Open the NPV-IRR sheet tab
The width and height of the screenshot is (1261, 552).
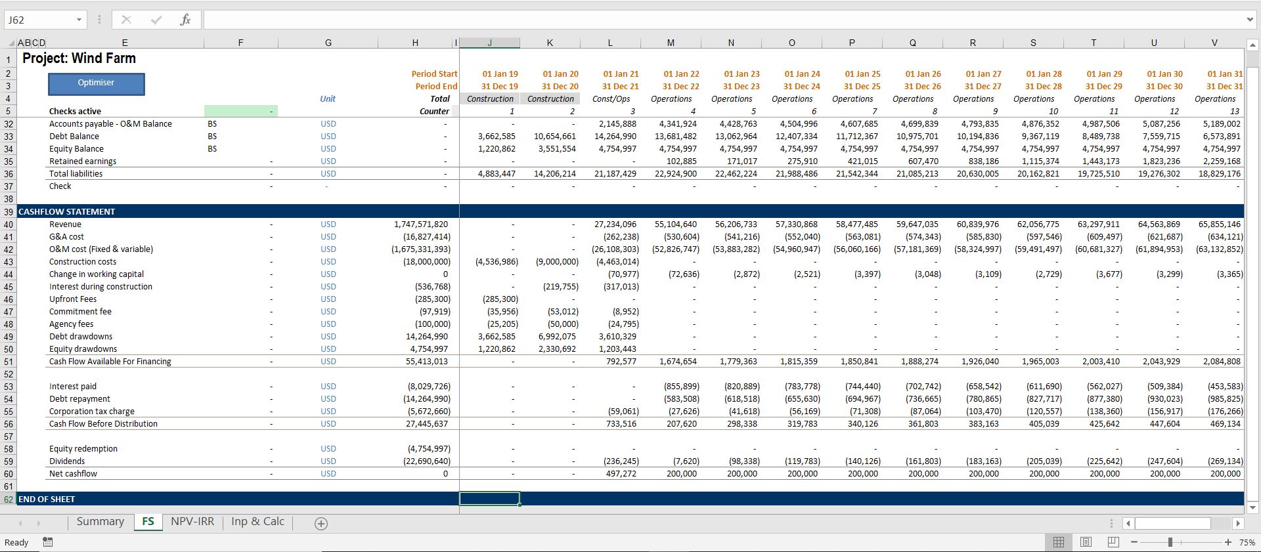point(192,522)
